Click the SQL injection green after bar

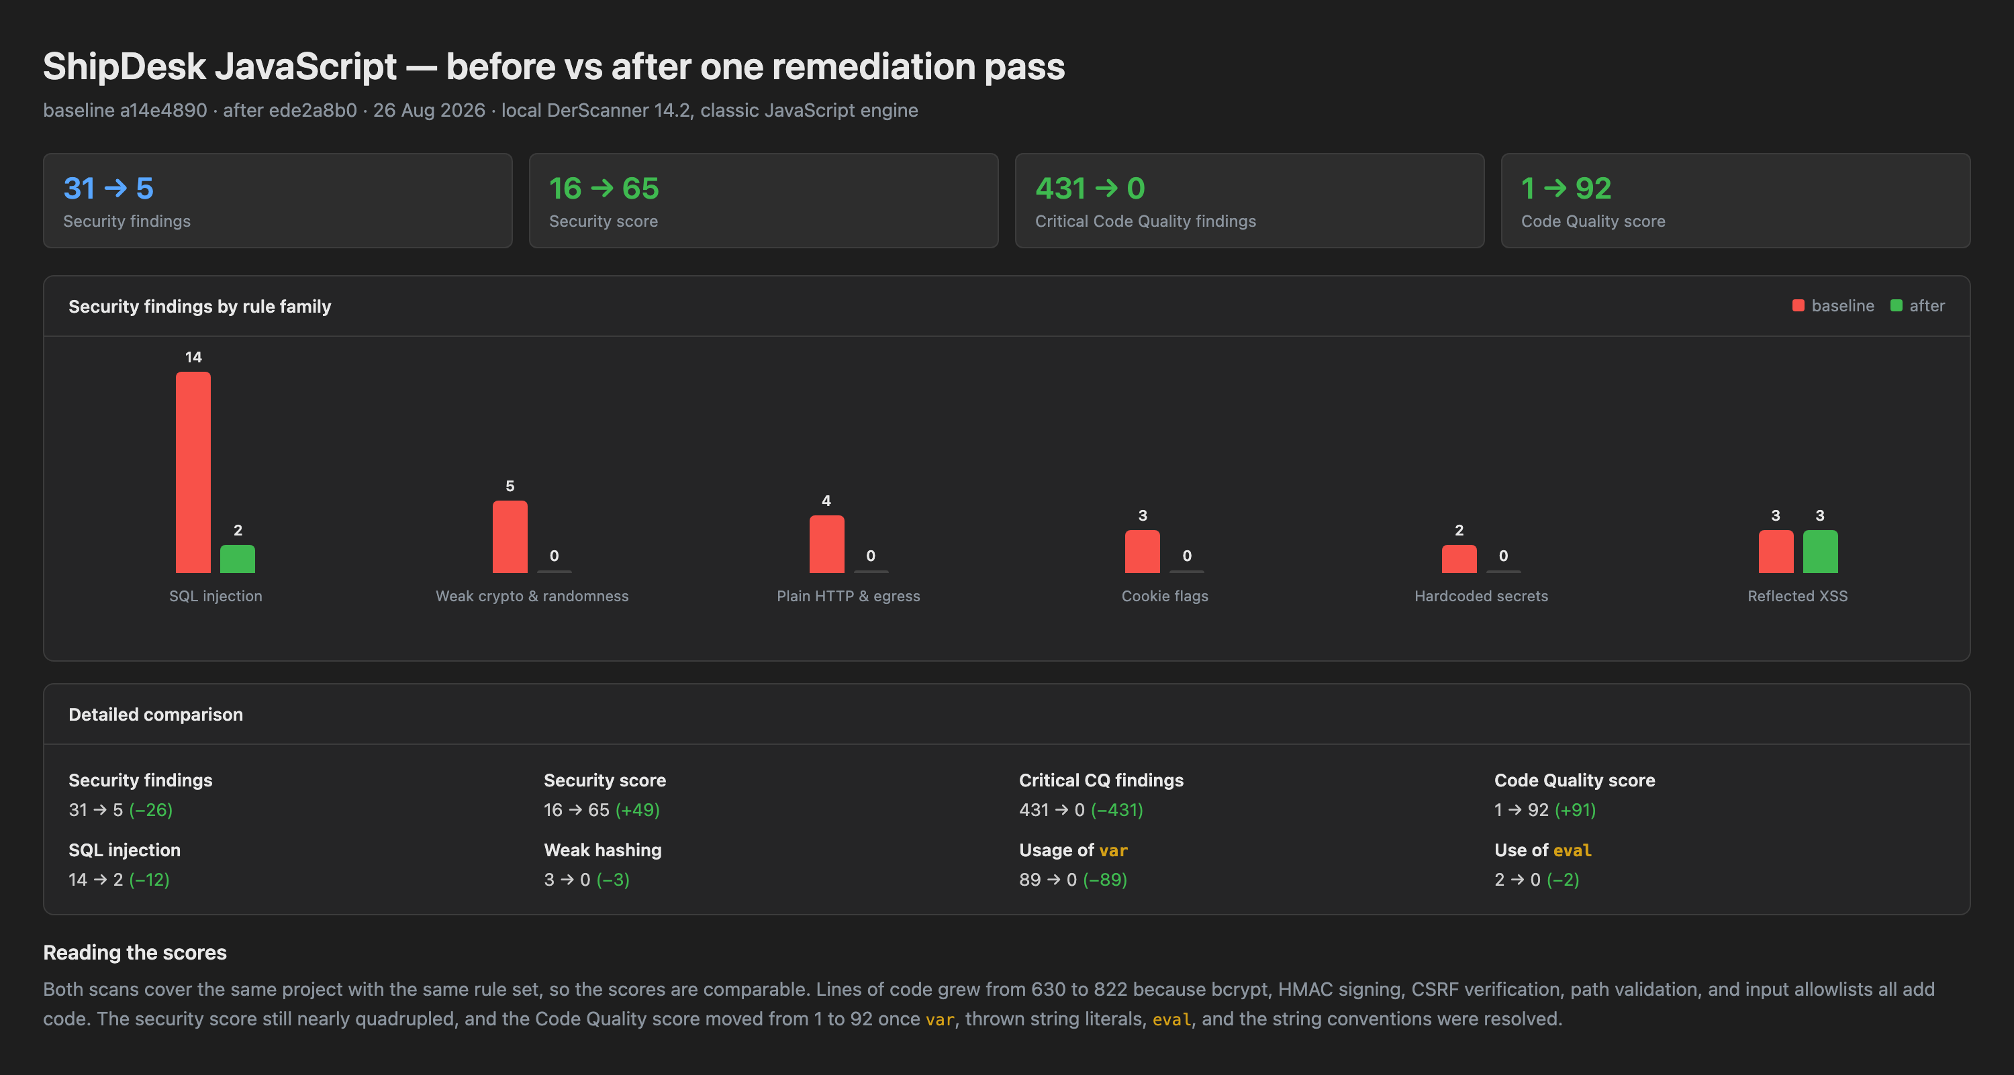(x=238, y=560)
